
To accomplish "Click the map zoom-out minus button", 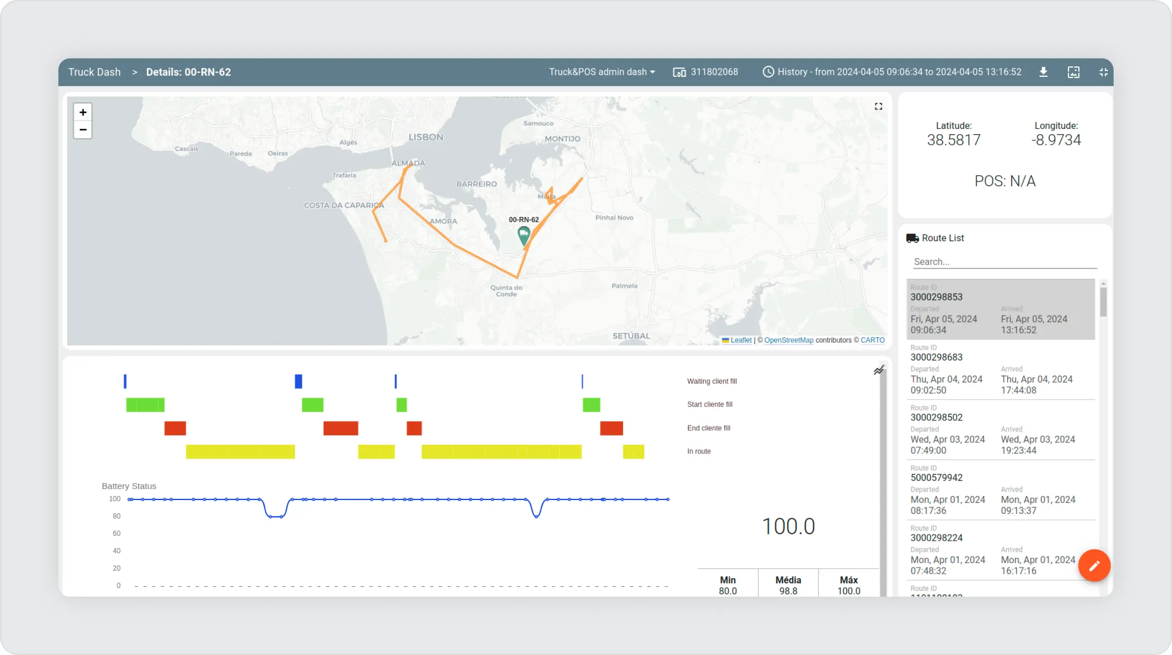I will pyautogui.click(x=82, y=129).
